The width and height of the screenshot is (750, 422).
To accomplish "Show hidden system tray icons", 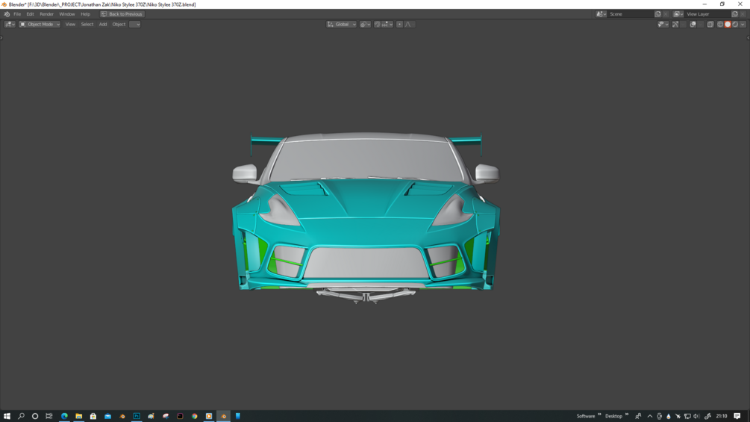I will coord(649,416).
